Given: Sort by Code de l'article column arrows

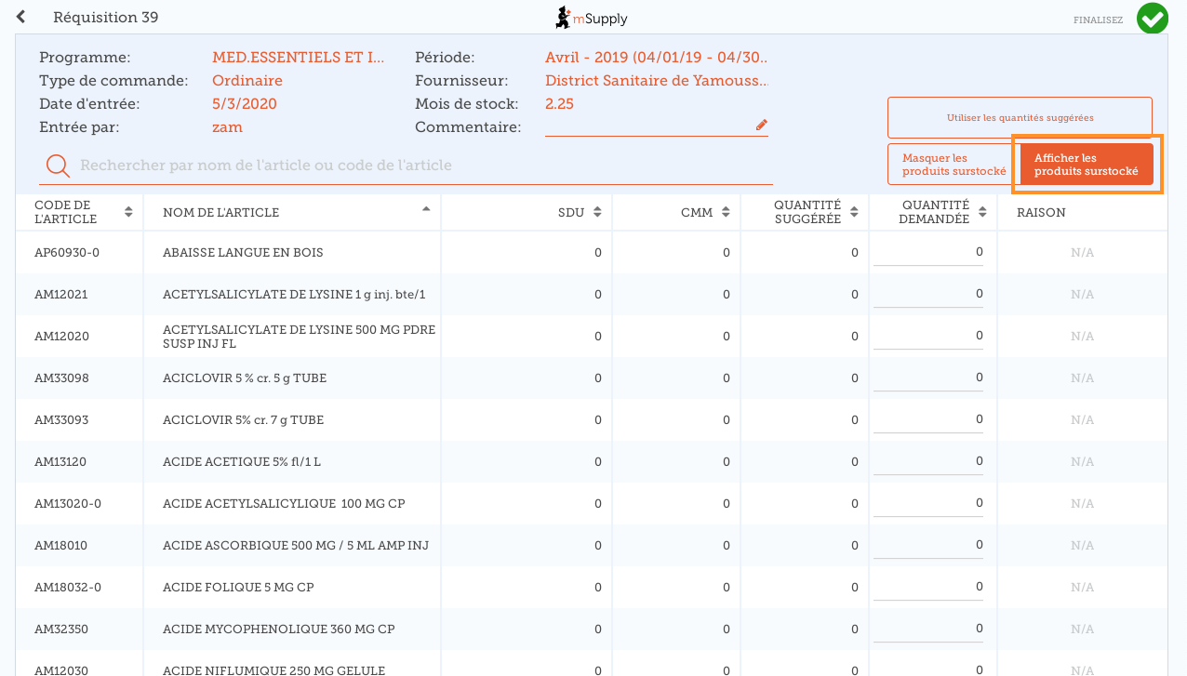Looking at the screenshot, I should (128, 213).
